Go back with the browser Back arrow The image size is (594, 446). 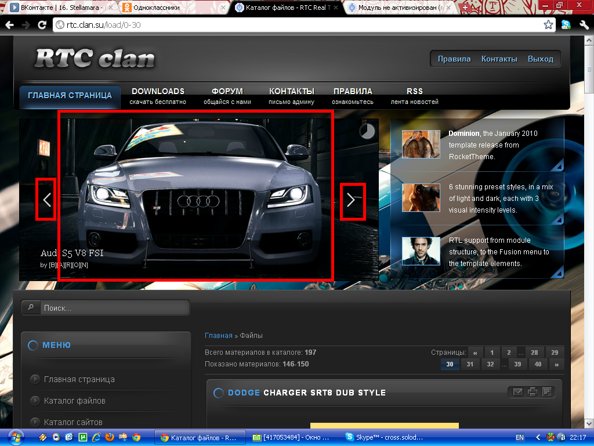(10, 25)
